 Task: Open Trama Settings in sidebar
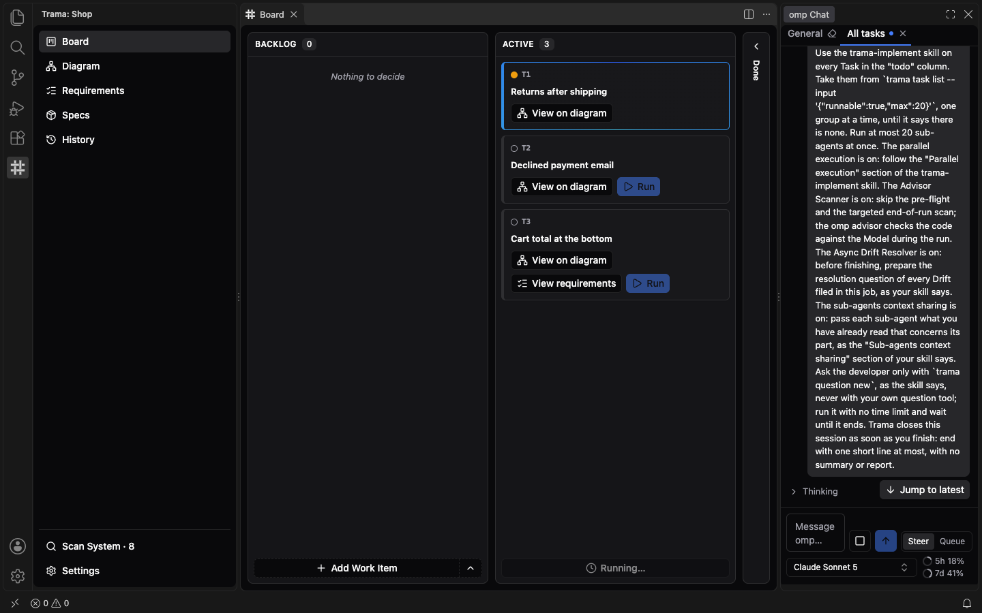click(134, 571)
